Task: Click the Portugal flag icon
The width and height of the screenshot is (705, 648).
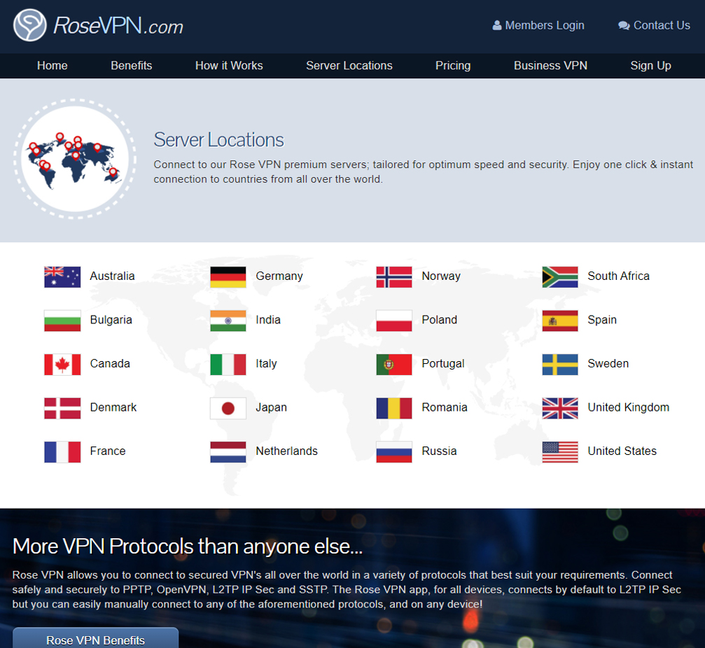Action: tap(394, 365)
